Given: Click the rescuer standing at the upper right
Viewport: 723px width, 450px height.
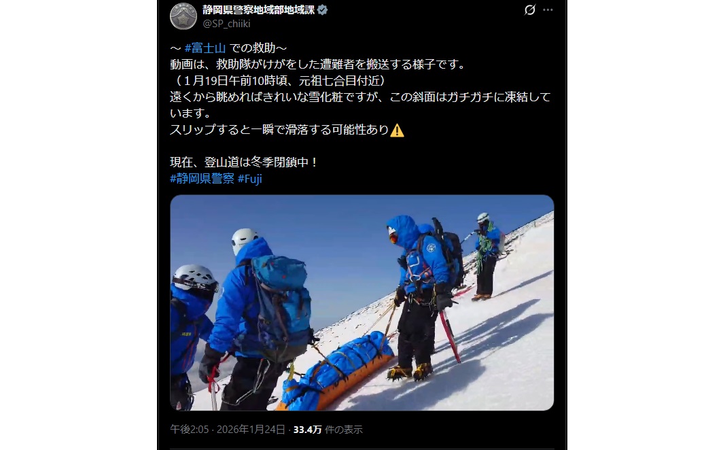Looking at the screenshot, I should tap(487, 256).
